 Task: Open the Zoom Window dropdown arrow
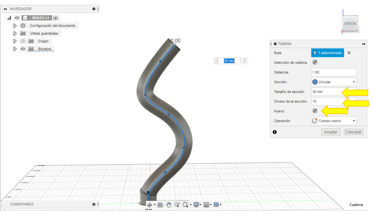pos(190,205)
